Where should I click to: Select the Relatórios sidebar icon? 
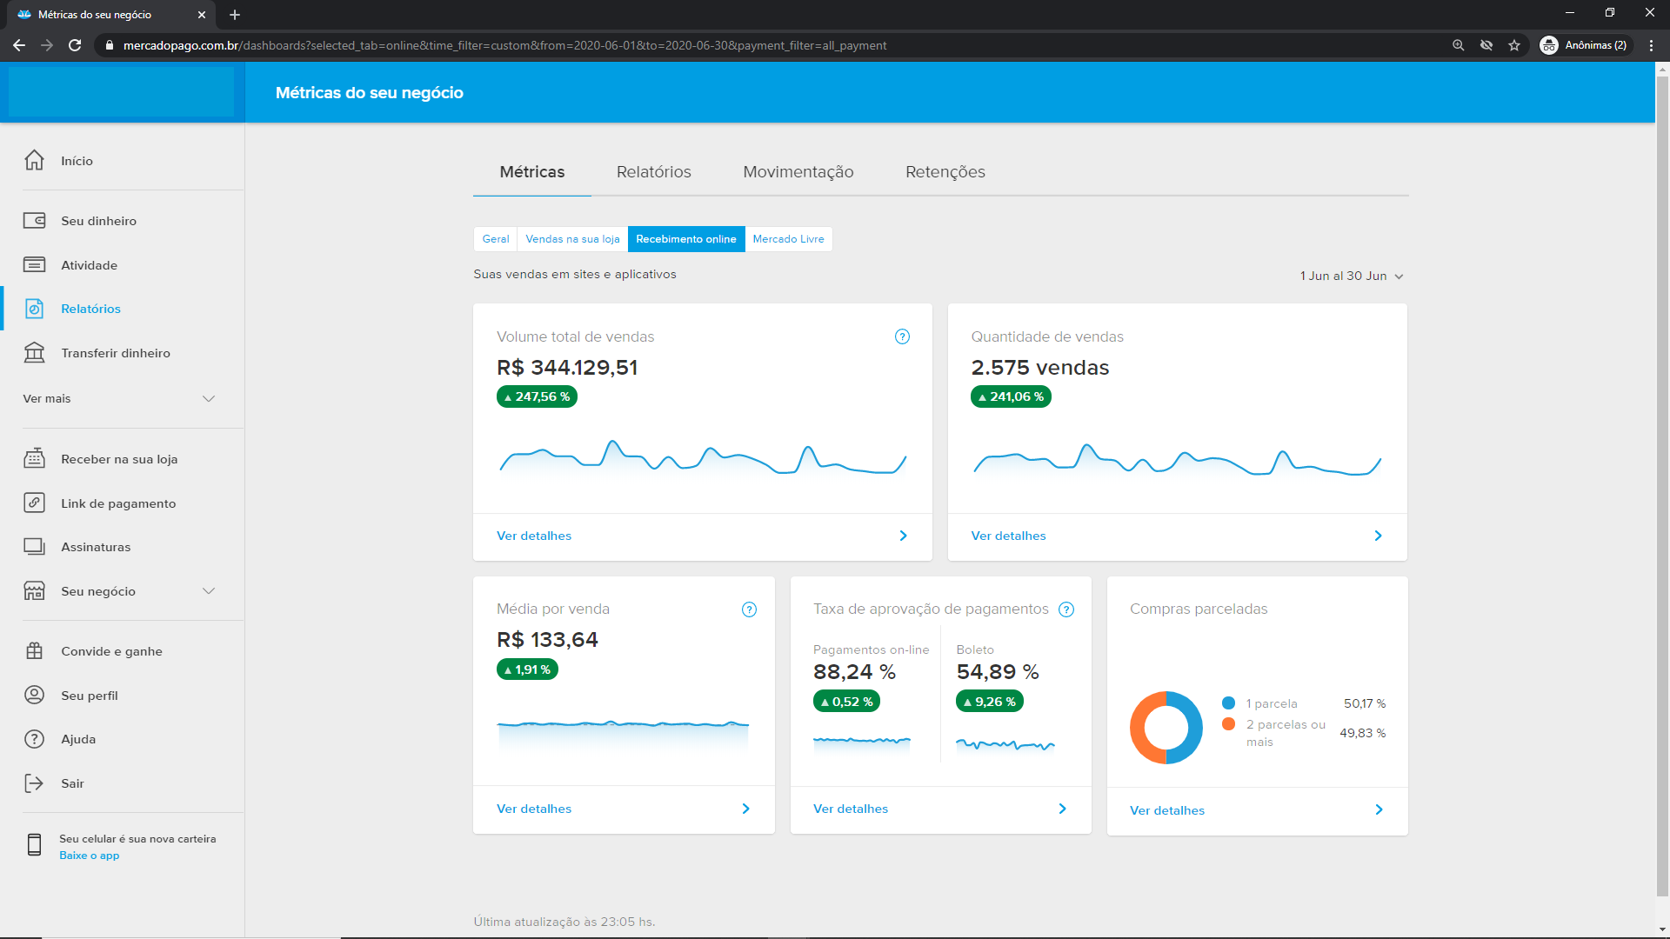click(34, 309)
